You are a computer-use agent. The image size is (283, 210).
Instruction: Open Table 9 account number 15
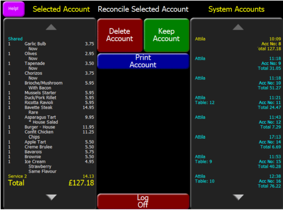238,161
